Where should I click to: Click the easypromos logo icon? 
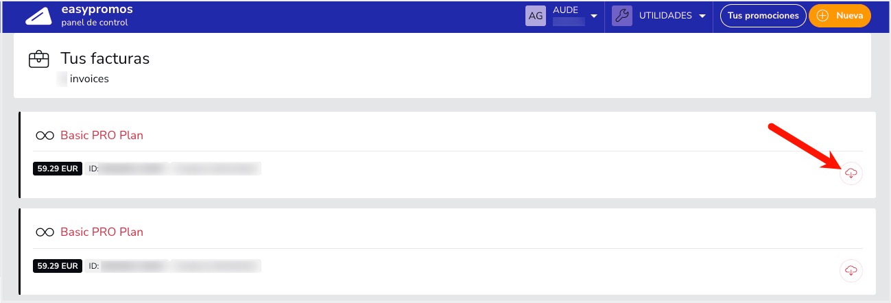[x=38, y=16]
